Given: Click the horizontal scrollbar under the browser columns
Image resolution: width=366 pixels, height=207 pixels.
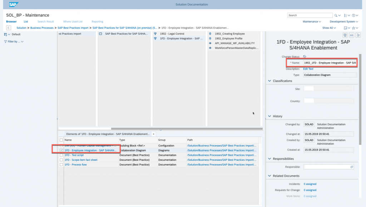Looking at the screenshot, I should click(187, 129).
